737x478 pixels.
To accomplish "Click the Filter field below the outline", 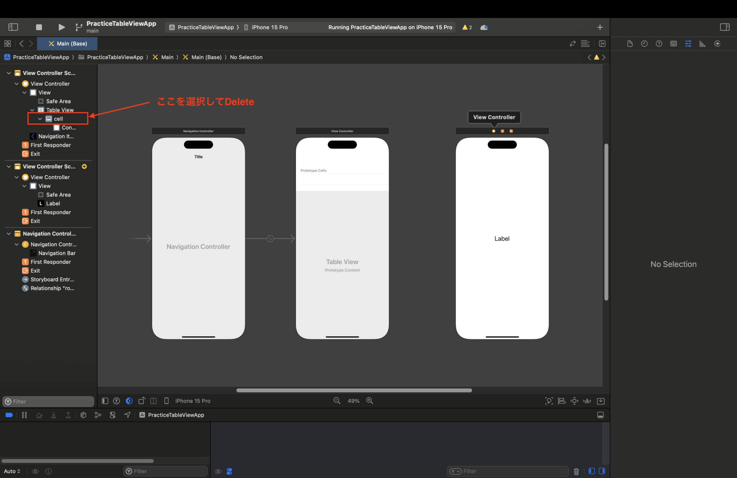I will pos(48,401).
